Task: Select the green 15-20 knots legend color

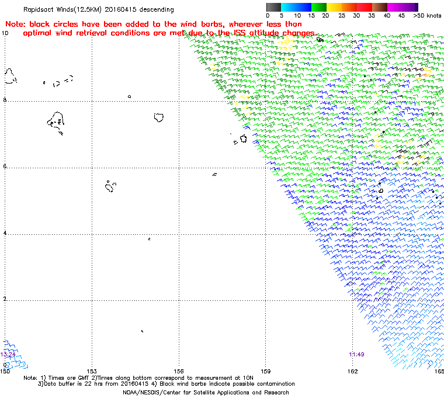Action: coord(319,7)
